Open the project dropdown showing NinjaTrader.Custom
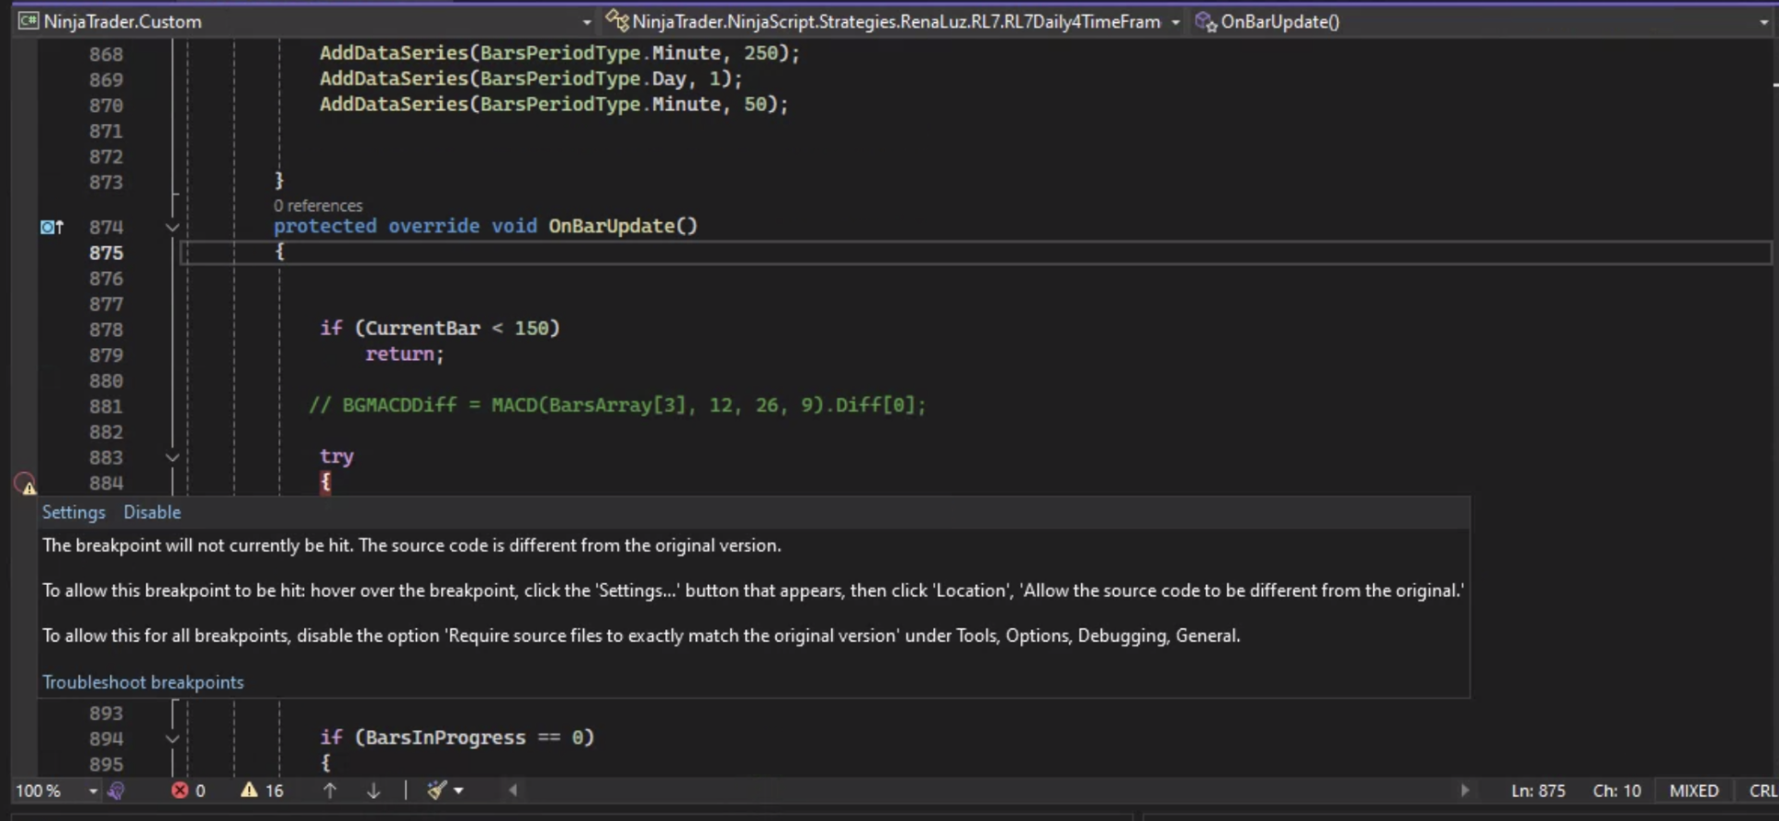This screenshot has height=821, width=1779. tap(306, 21)
